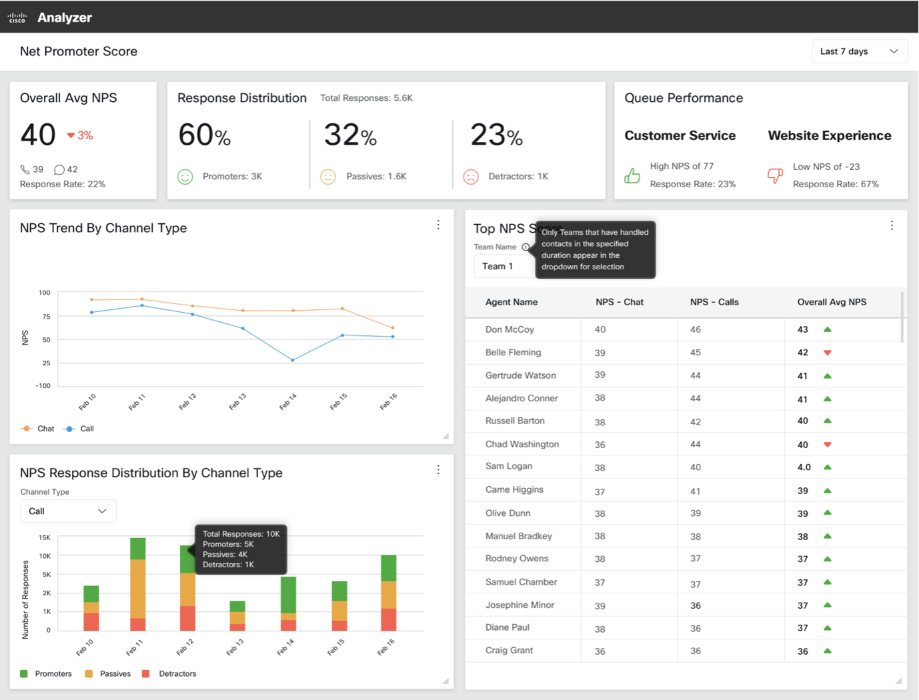919x700 pixels.
Task: Click the Team Name info icon
Action: point(526,247)
